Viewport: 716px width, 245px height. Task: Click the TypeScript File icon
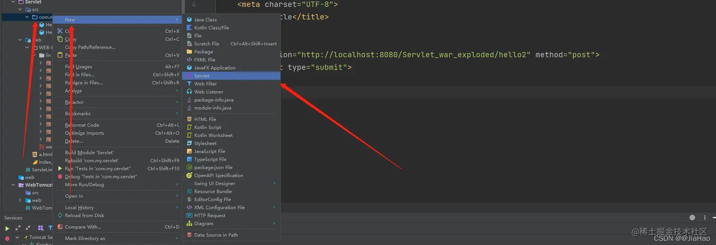(189, 160)
